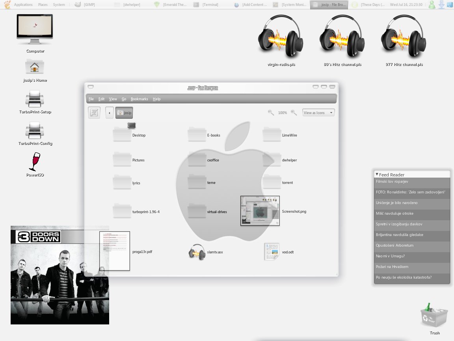Switch to GIMP in the taskbar
454x341 pixels.
(x=85, y=5)
